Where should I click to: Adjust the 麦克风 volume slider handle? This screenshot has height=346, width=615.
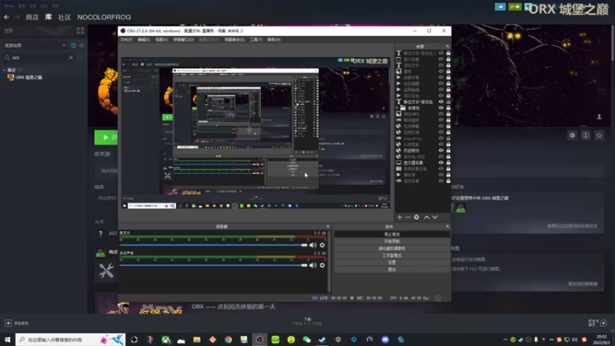click(304, 245)
